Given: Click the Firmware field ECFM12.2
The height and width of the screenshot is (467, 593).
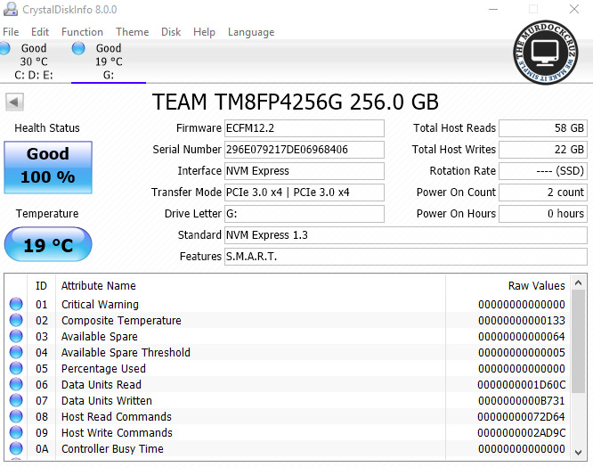Looking at the screenshot, I should (x=305, y=128).
